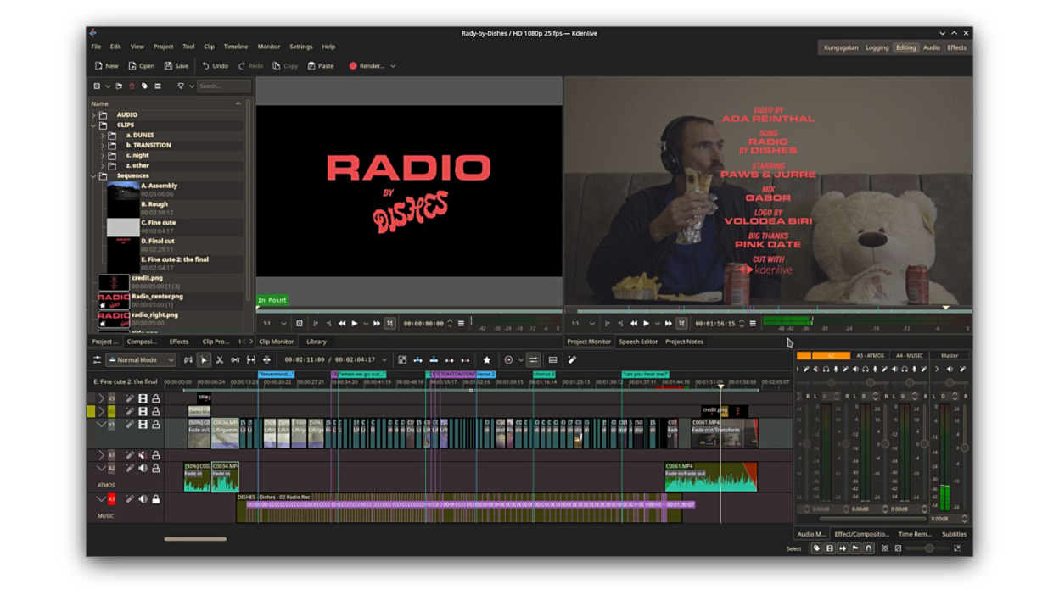Viewport: 1059px width, 595px height.
Task: Play the clip monitor preview
Action: tap(355, 324)
